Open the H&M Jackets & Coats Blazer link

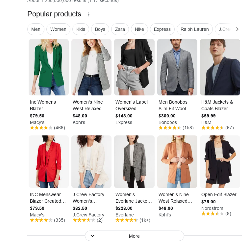coord(217,105)
